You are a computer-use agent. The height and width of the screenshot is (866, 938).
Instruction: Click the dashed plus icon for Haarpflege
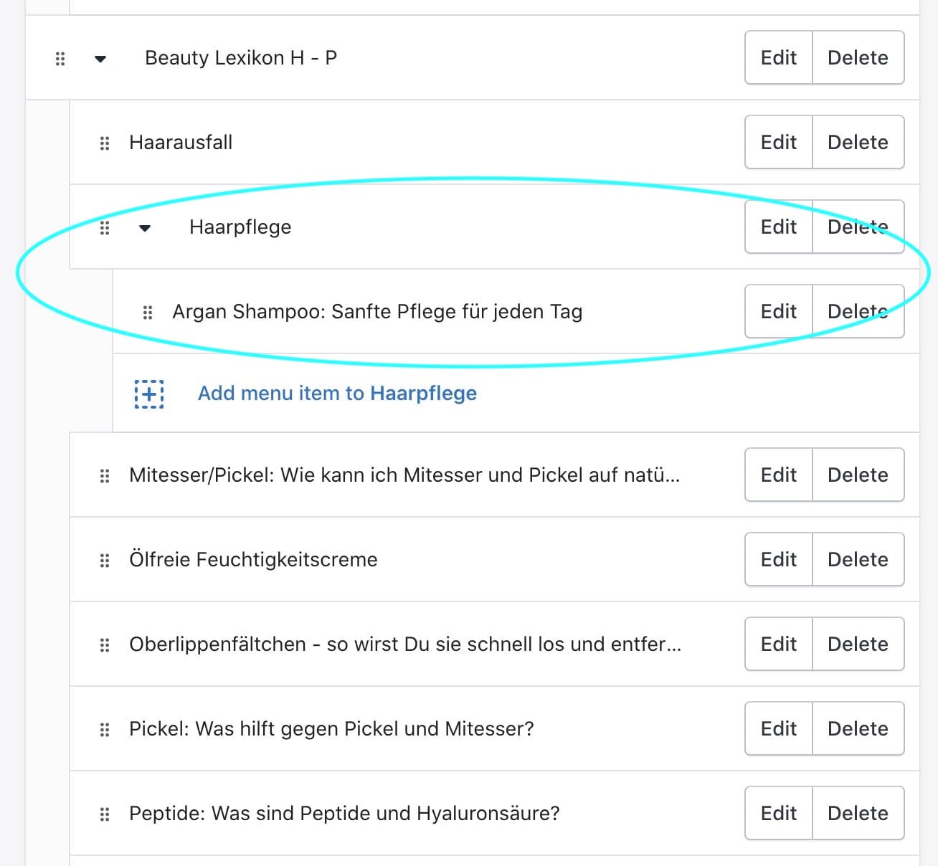tap(149, 394)
